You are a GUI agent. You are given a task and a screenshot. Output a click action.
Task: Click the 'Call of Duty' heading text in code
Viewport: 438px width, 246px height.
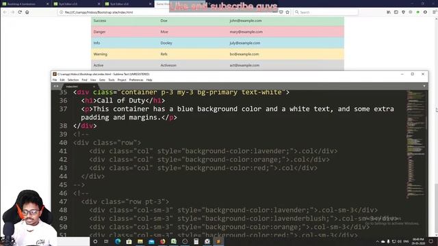tap(121, 100)
